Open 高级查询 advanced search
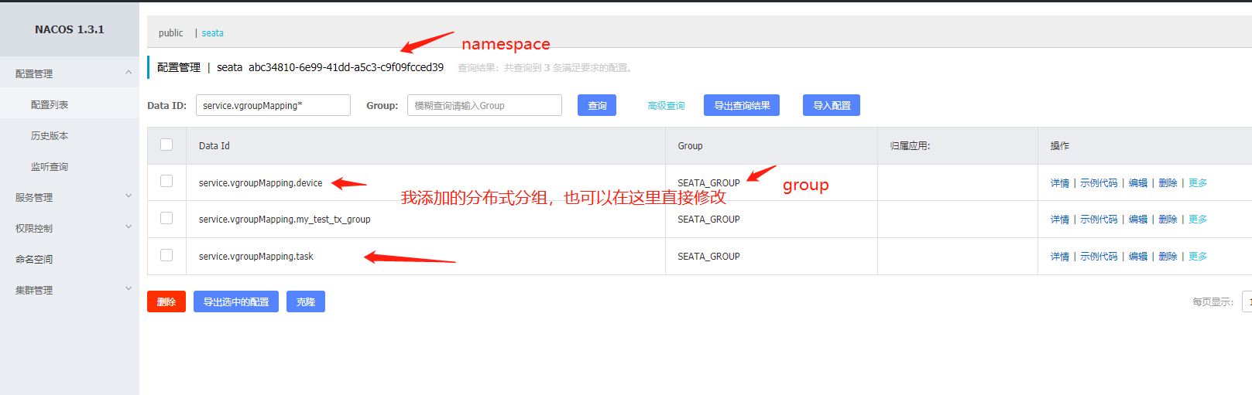Image resolution: width=1252 pixels, height=395 pixels. coord(666,106)
